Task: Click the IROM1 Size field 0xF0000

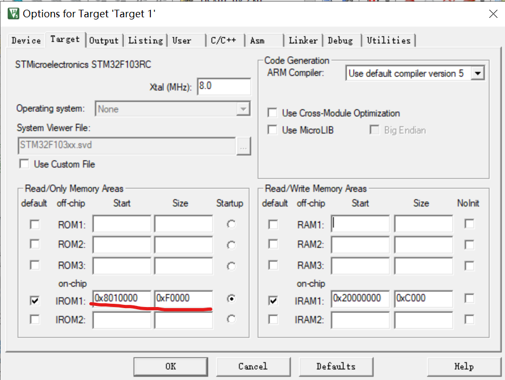Action: click(x=183, y=298)
